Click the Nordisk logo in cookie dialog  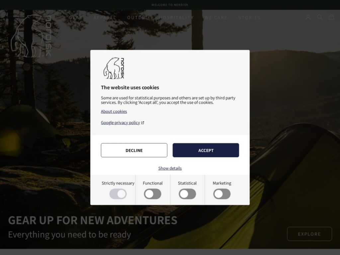(114, 68)
